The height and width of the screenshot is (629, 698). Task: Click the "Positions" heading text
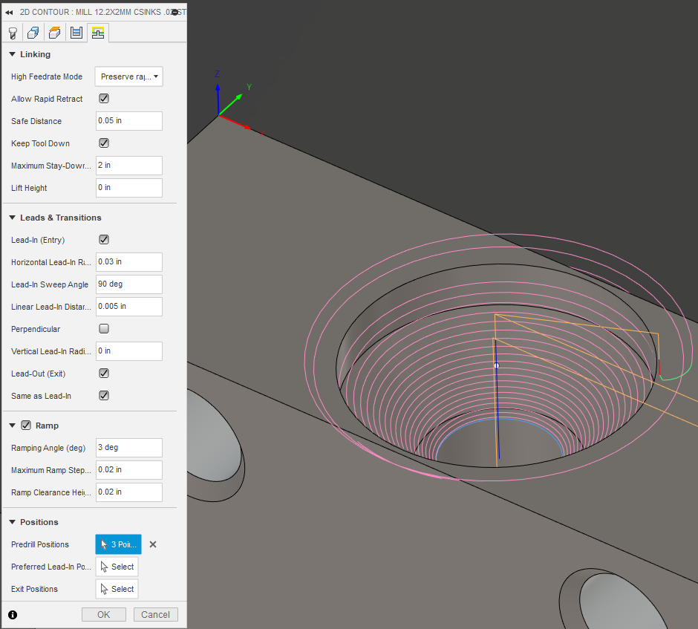point(39,522)
